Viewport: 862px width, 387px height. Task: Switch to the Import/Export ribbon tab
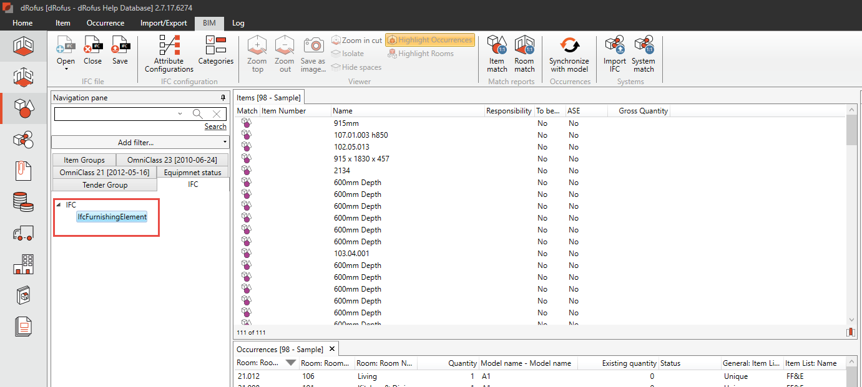(164, 23)
